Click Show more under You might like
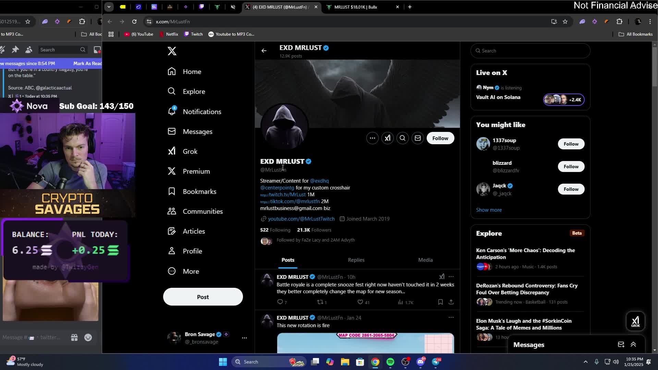 489,210
